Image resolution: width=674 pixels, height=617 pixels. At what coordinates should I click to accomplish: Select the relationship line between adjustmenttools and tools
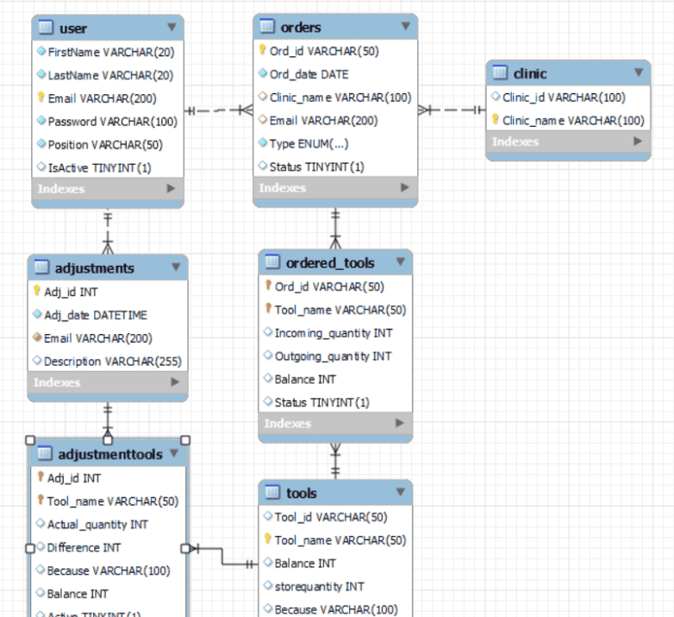(222, 557)
